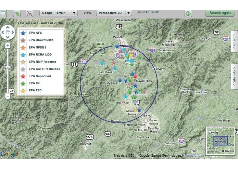Pan the map left with arrow control
The image size is (238, 169).
[x=3, y=32]
